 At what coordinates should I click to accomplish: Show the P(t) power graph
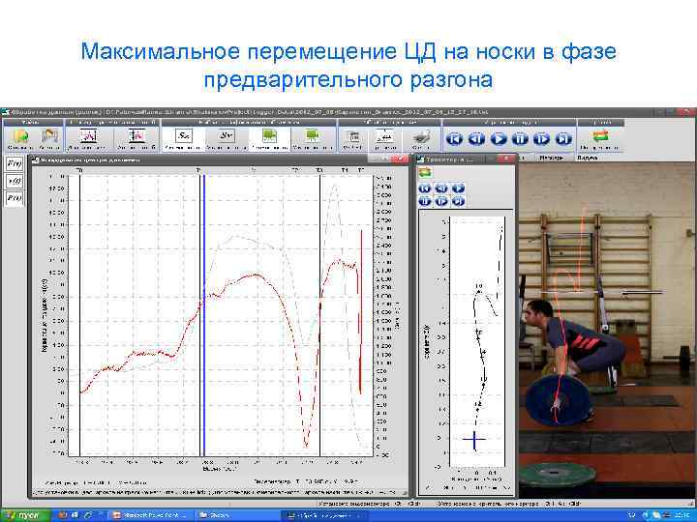coord(15,198)
